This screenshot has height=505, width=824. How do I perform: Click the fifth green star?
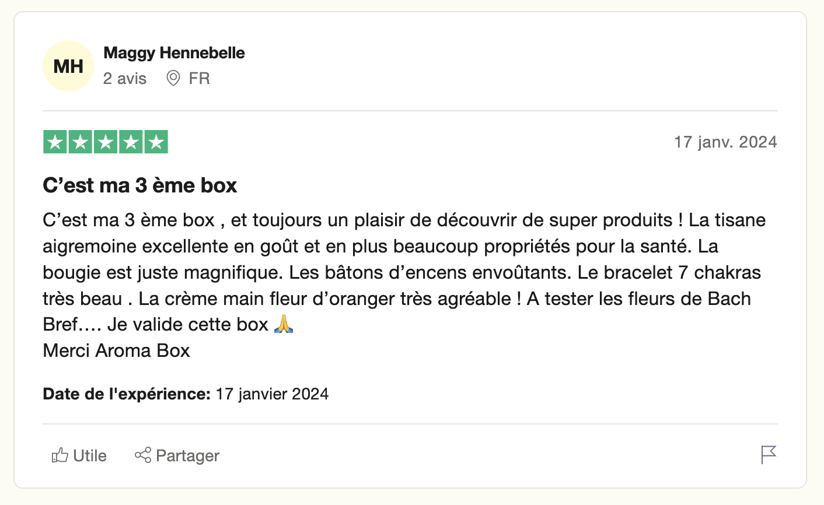[x=156, y=142]
